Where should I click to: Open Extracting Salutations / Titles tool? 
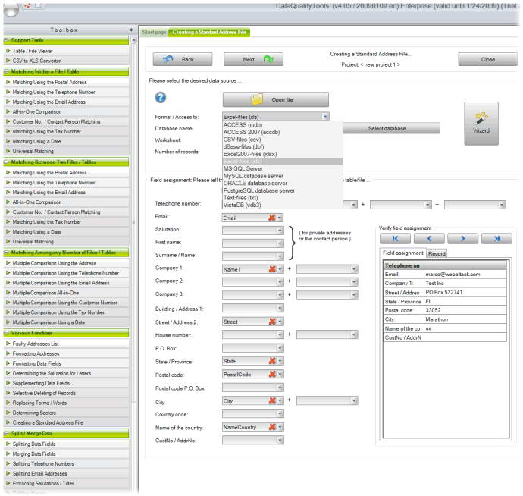point(66,483)
